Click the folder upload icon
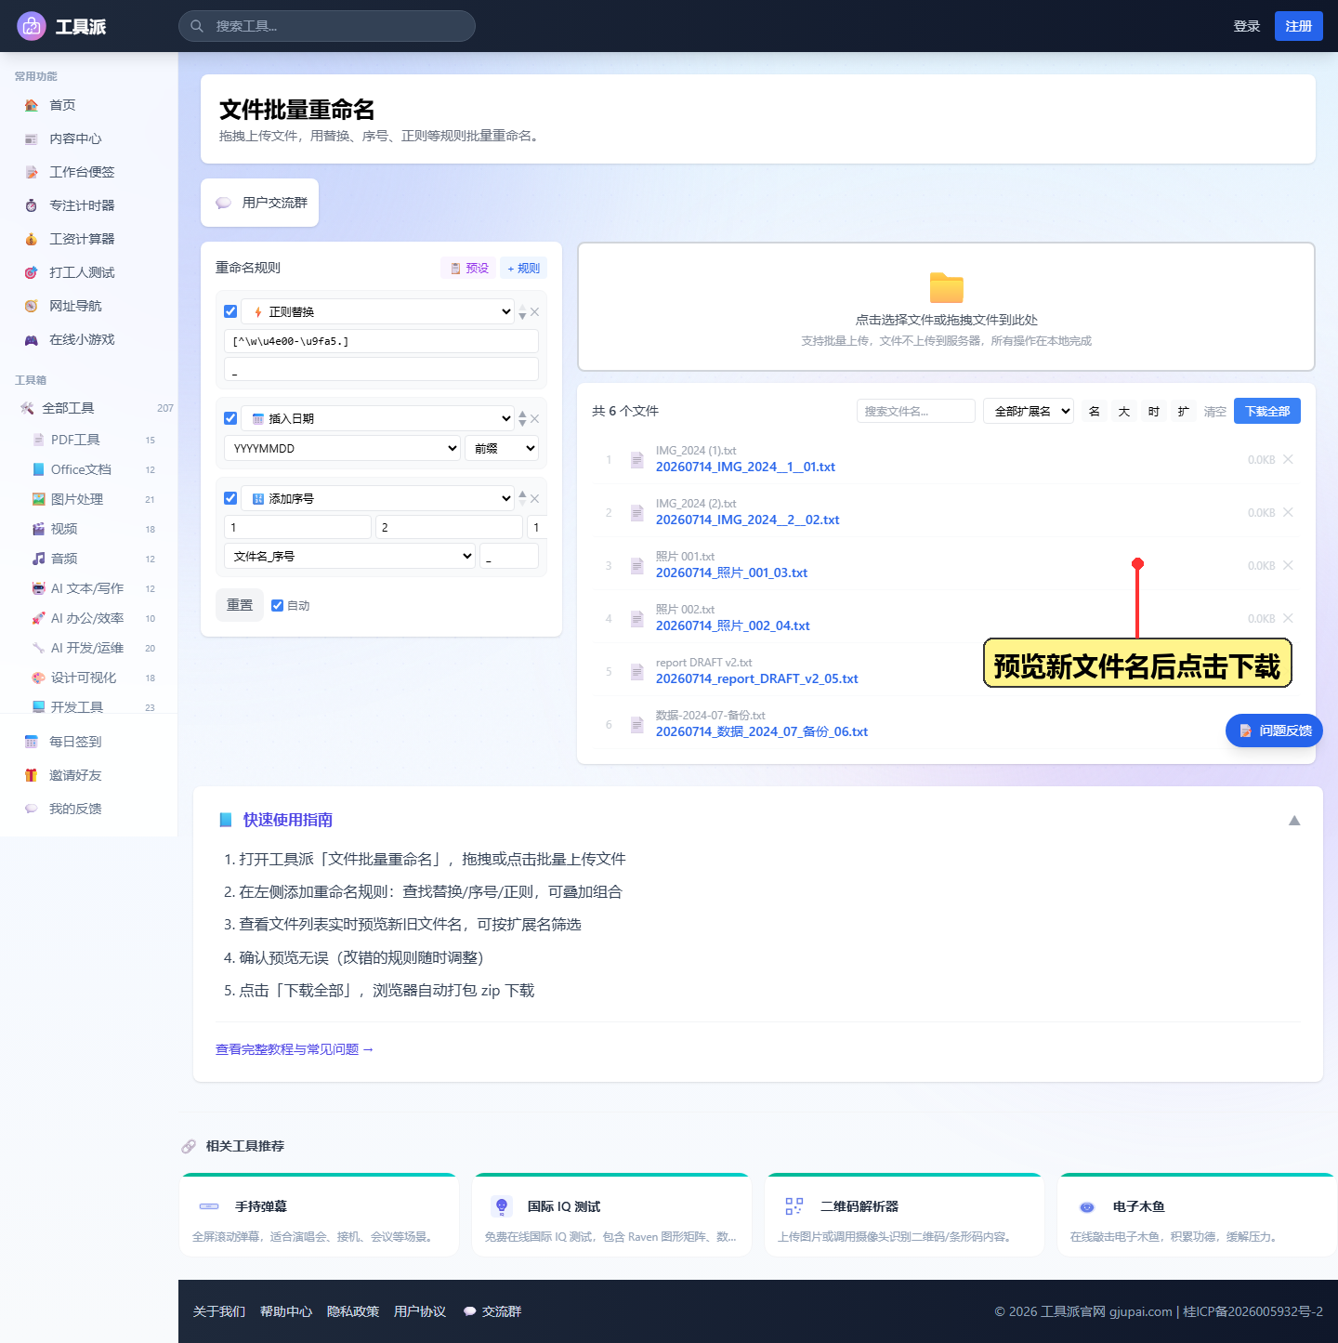The height and width of the screenshot is (1343, 1338). tap(946, 288)
